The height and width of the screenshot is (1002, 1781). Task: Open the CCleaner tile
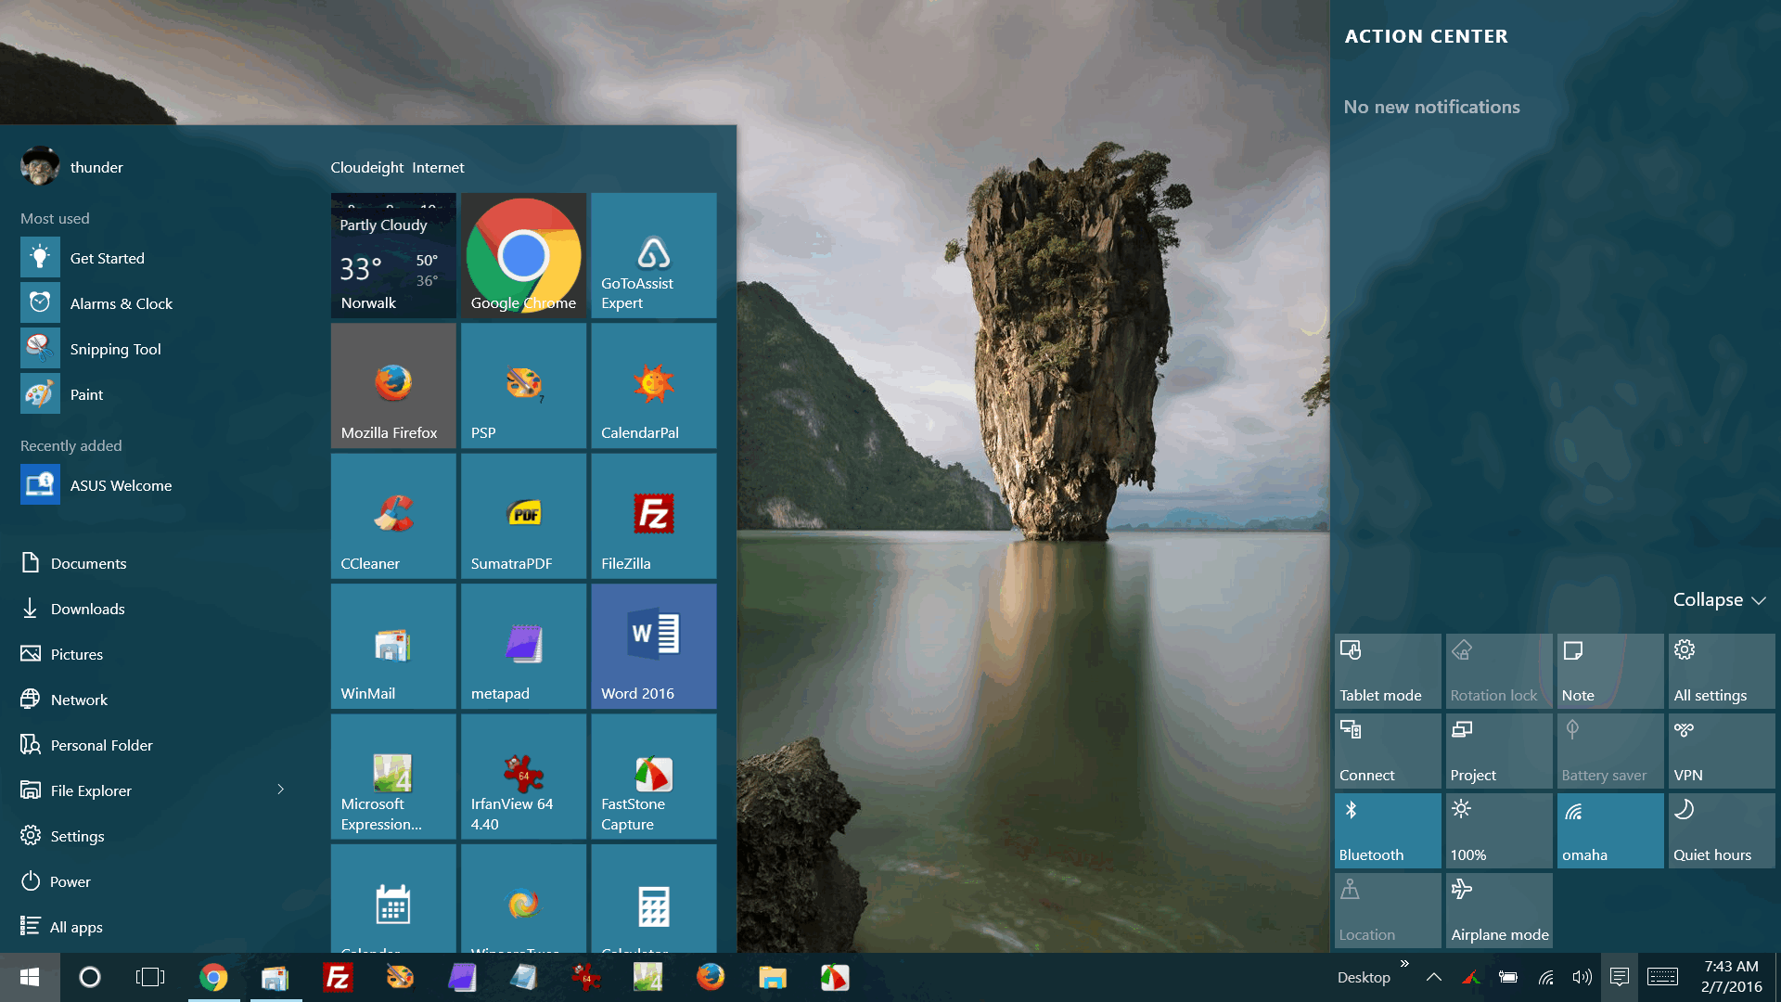click(x=393, y=516)
